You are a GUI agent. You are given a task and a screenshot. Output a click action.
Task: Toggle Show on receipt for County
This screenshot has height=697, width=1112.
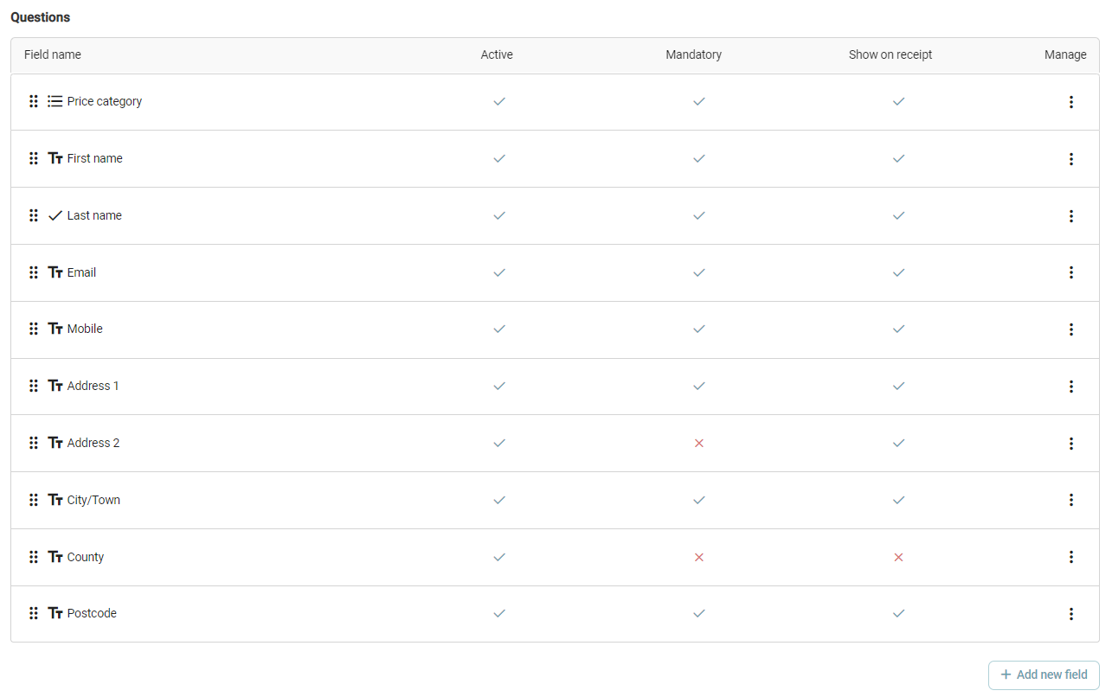898,557
